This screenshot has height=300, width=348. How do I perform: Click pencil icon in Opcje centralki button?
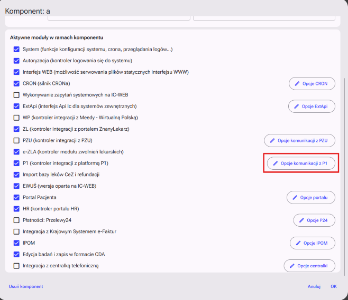point(292,266)
